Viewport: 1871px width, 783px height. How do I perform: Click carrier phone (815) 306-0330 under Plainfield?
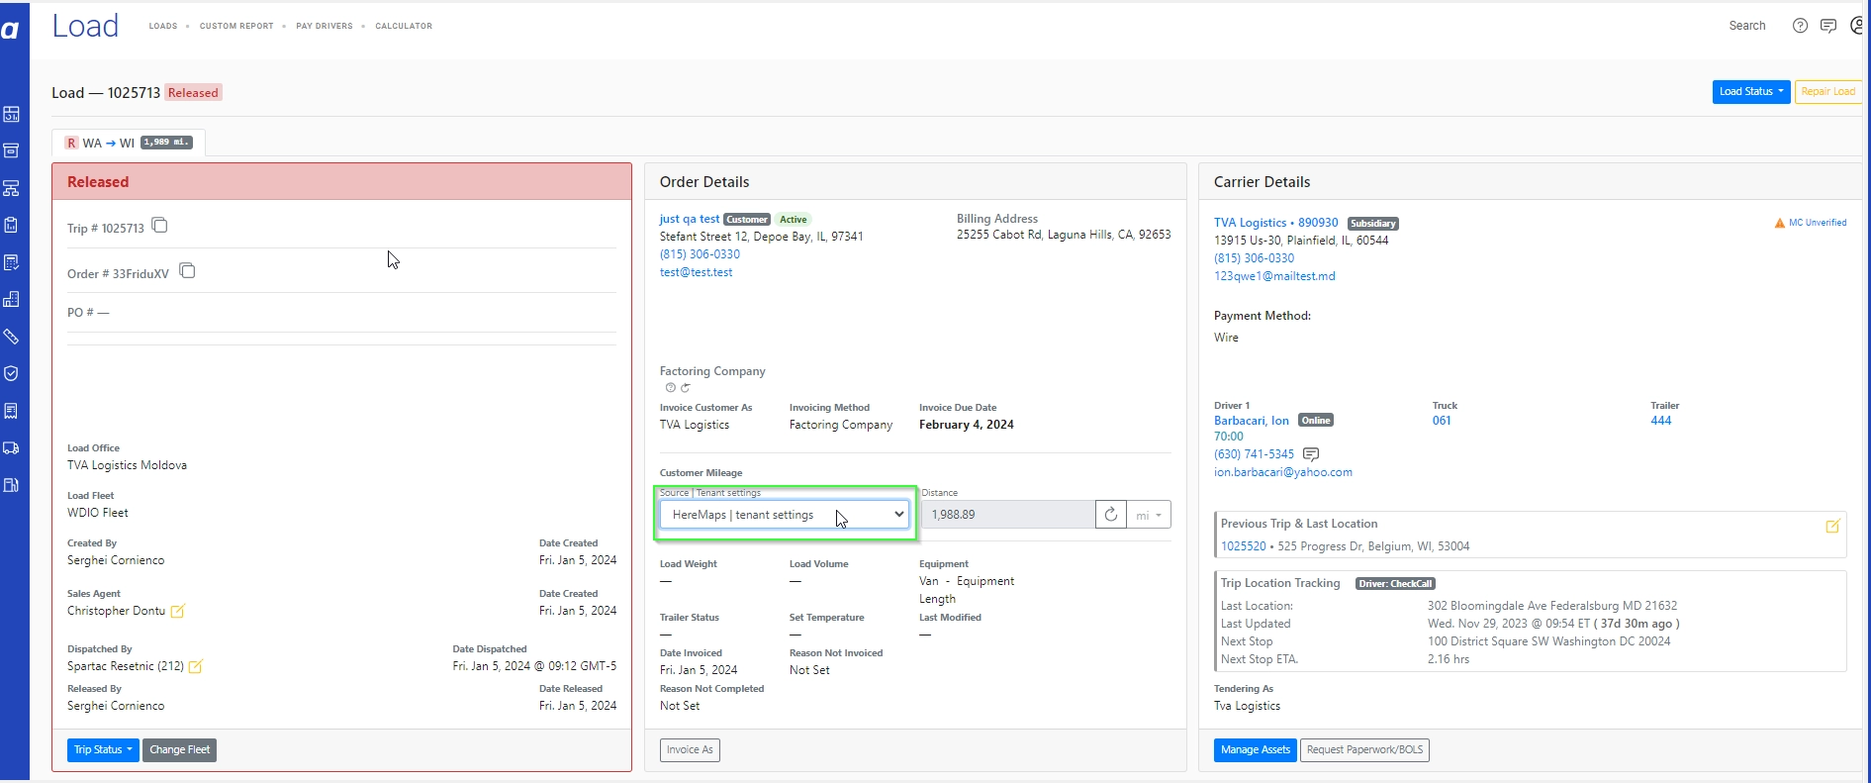pyautogui.click(x=1254, y=258)
